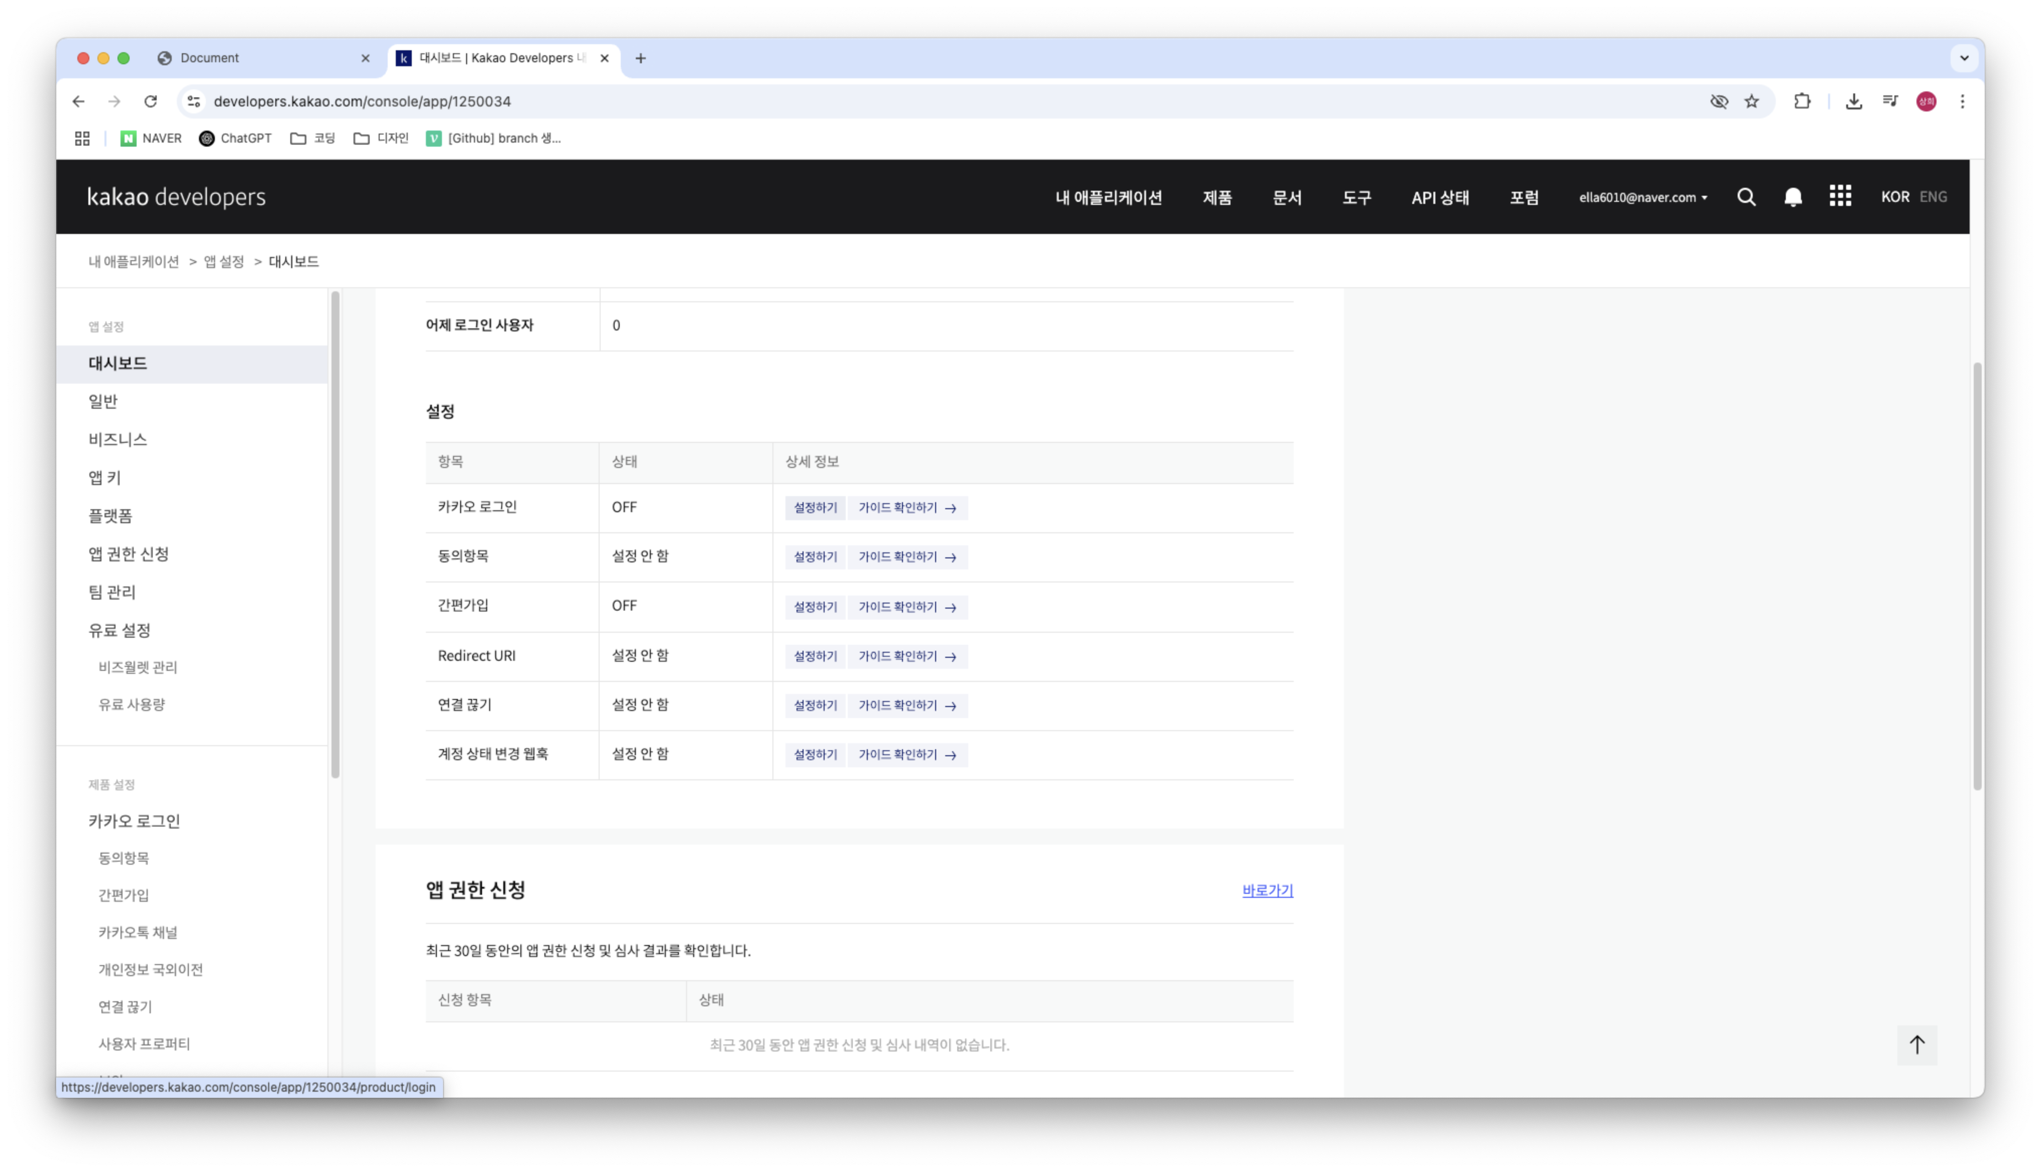
Task: Open the 도구 menu
Action: 1356,197
